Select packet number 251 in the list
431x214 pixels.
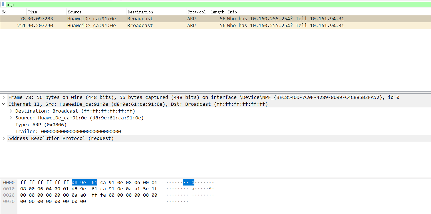coord(215,26)
